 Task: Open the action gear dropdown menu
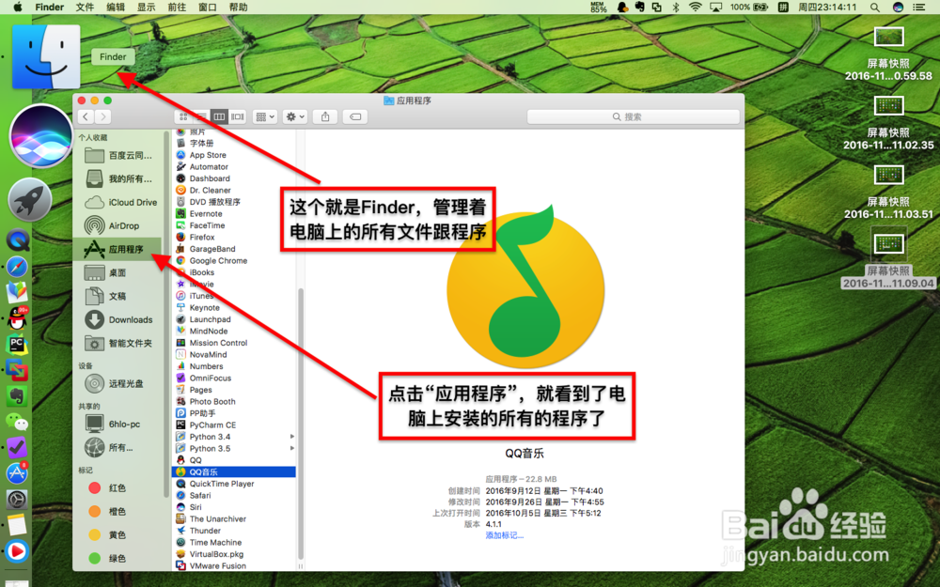click(293, 116)
